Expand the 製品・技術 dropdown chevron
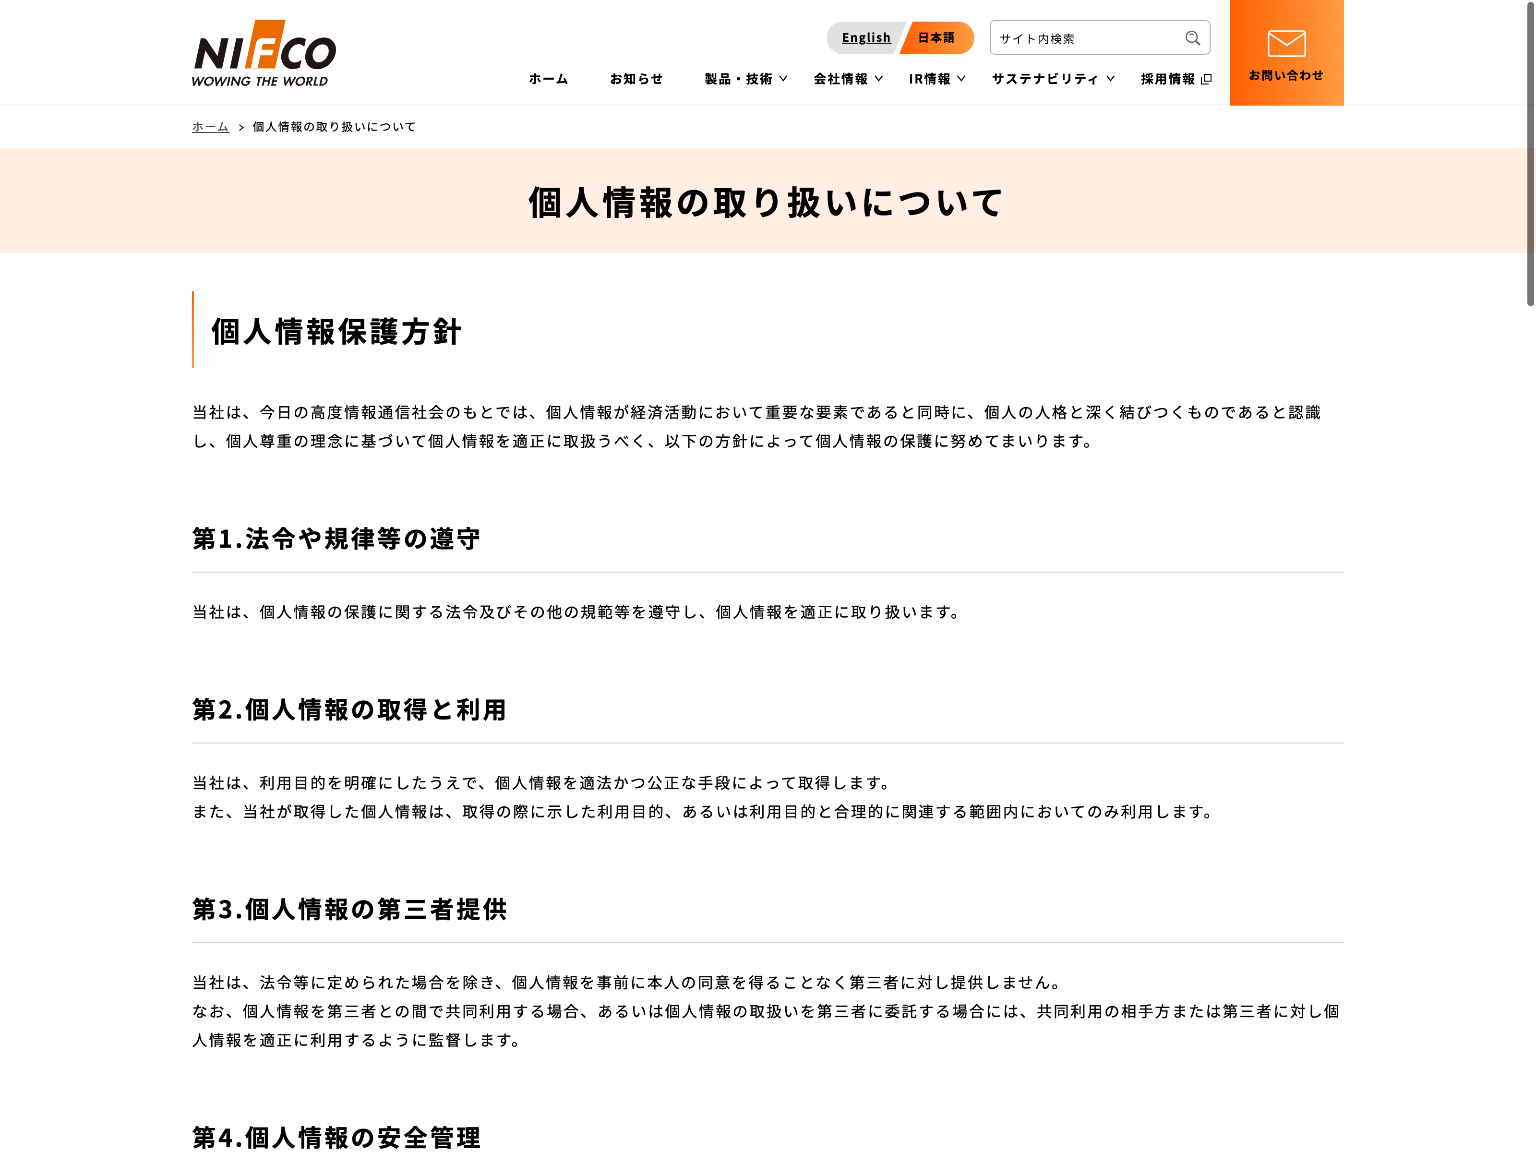 783,79
